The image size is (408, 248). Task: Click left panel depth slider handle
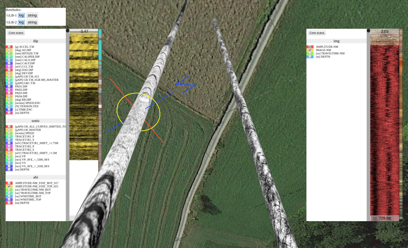[68, 31]
